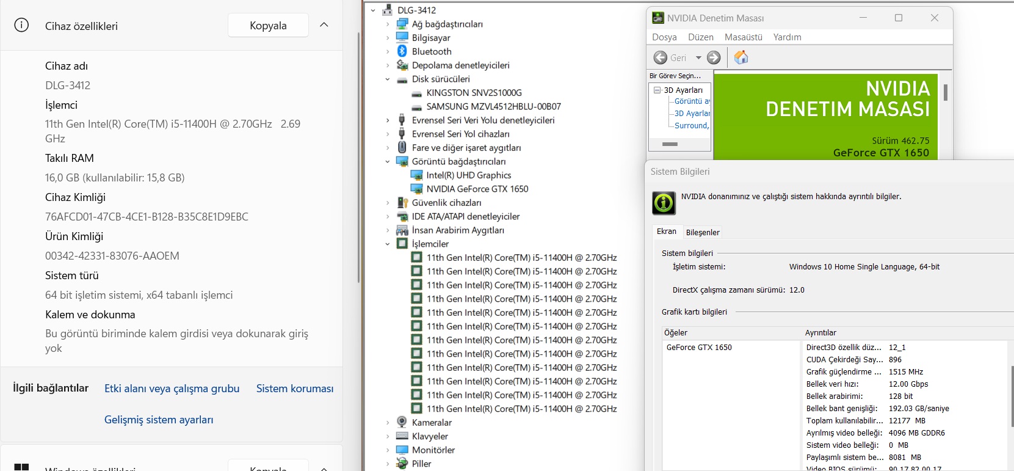Viewport: 1014px width, 471px height.
Task: Click the Geri back button
Action: coord(670,57)
